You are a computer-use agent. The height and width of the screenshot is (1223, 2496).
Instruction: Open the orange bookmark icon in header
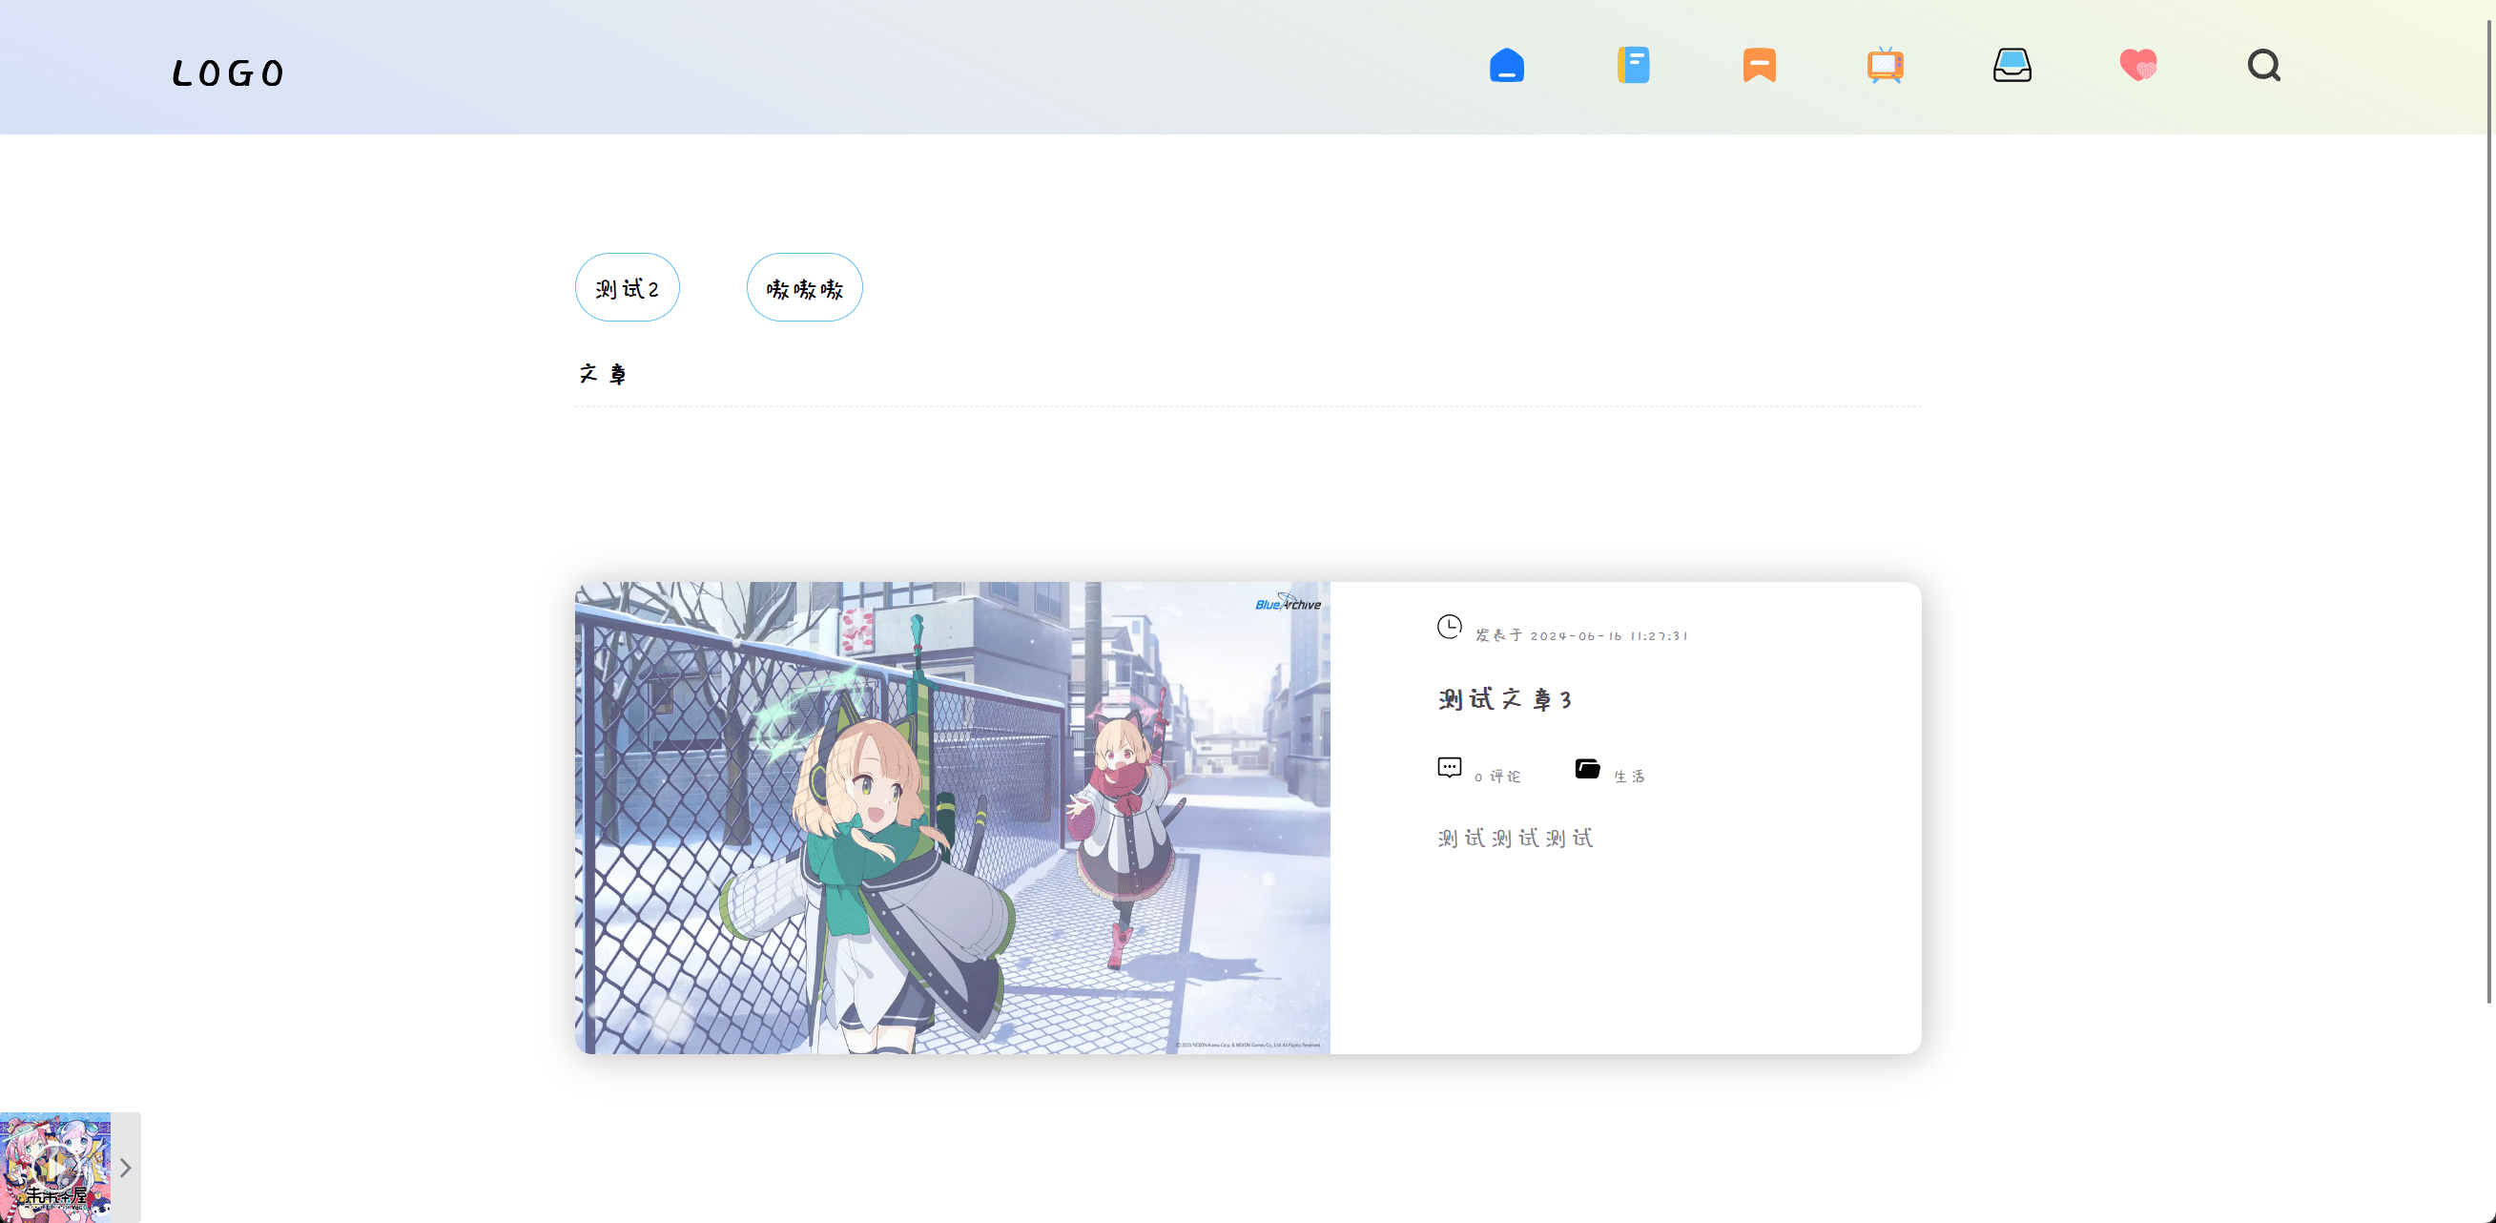pyautogui.click(x=1759, y=65)
